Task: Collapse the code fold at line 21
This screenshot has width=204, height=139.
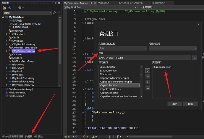Action: click(83, 89)
